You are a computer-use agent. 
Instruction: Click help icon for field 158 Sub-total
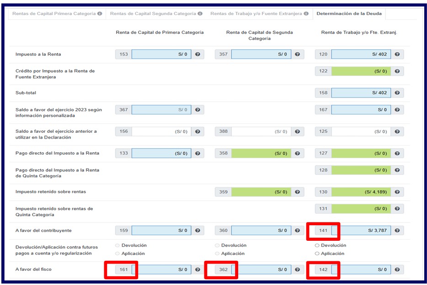(397, 93)
